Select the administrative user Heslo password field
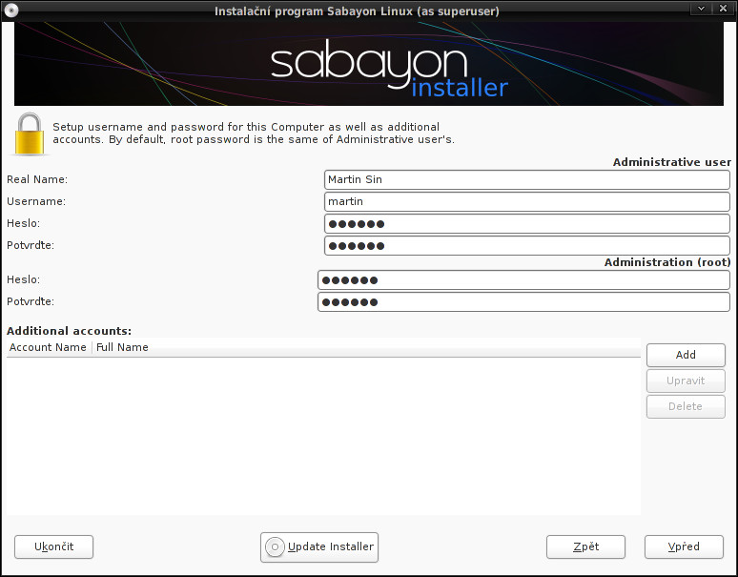738x577 pixels. (x=526, y=223)
